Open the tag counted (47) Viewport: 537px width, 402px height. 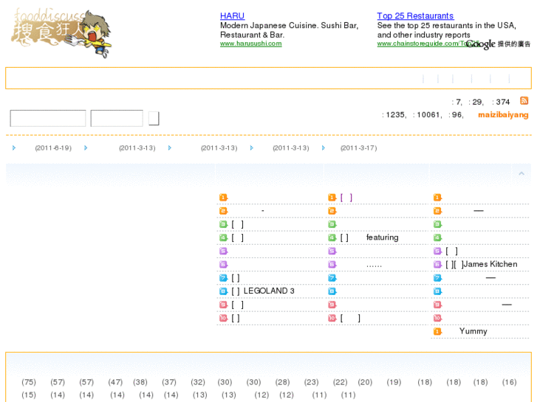tap(115, 382)
